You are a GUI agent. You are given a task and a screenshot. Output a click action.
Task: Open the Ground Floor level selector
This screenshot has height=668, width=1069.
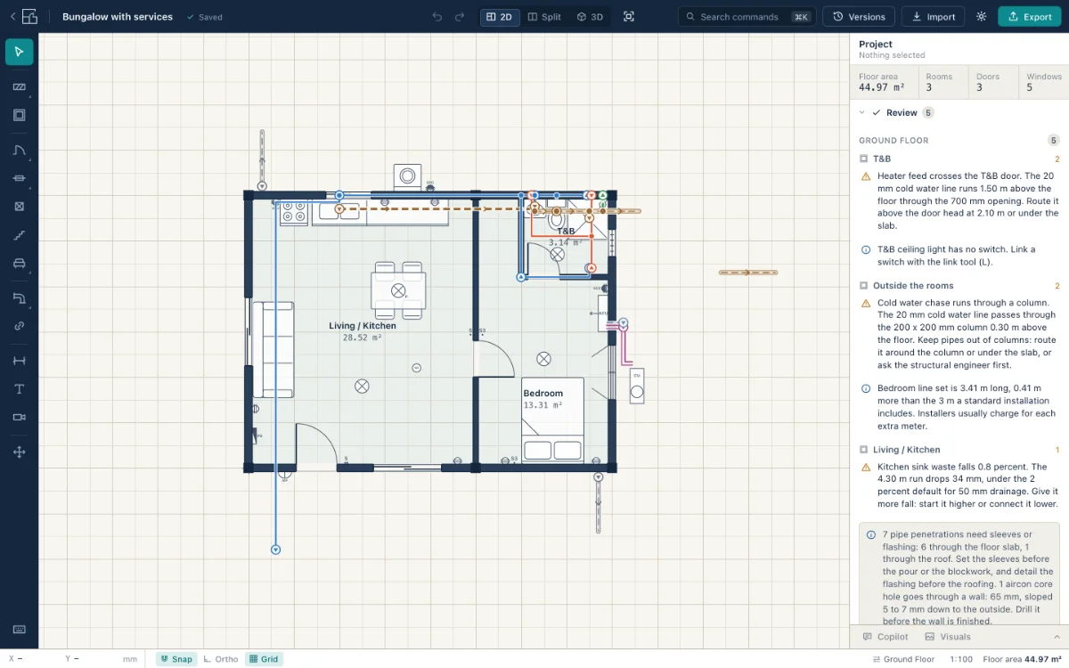coord(903,659)
